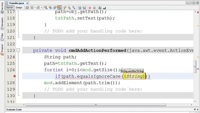Click 'equalsIgnoreCase' on line 127

coord(99,76)
